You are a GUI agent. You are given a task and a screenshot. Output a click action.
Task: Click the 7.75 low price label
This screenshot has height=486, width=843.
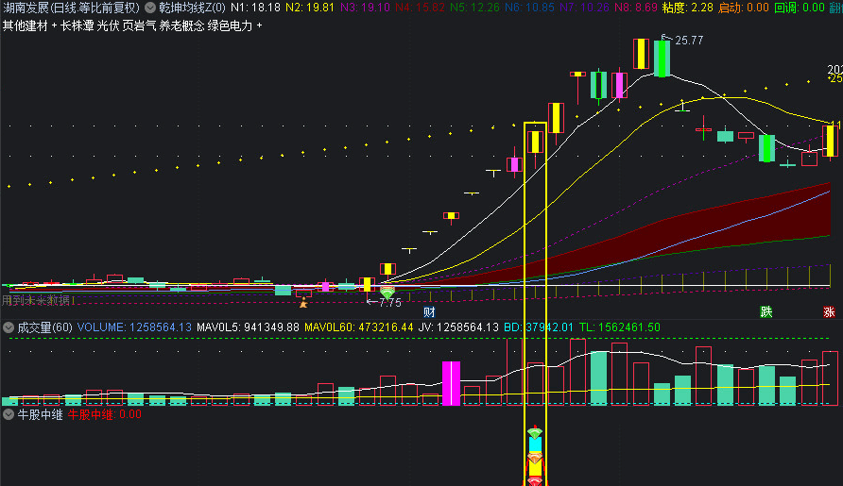point(389,302)
